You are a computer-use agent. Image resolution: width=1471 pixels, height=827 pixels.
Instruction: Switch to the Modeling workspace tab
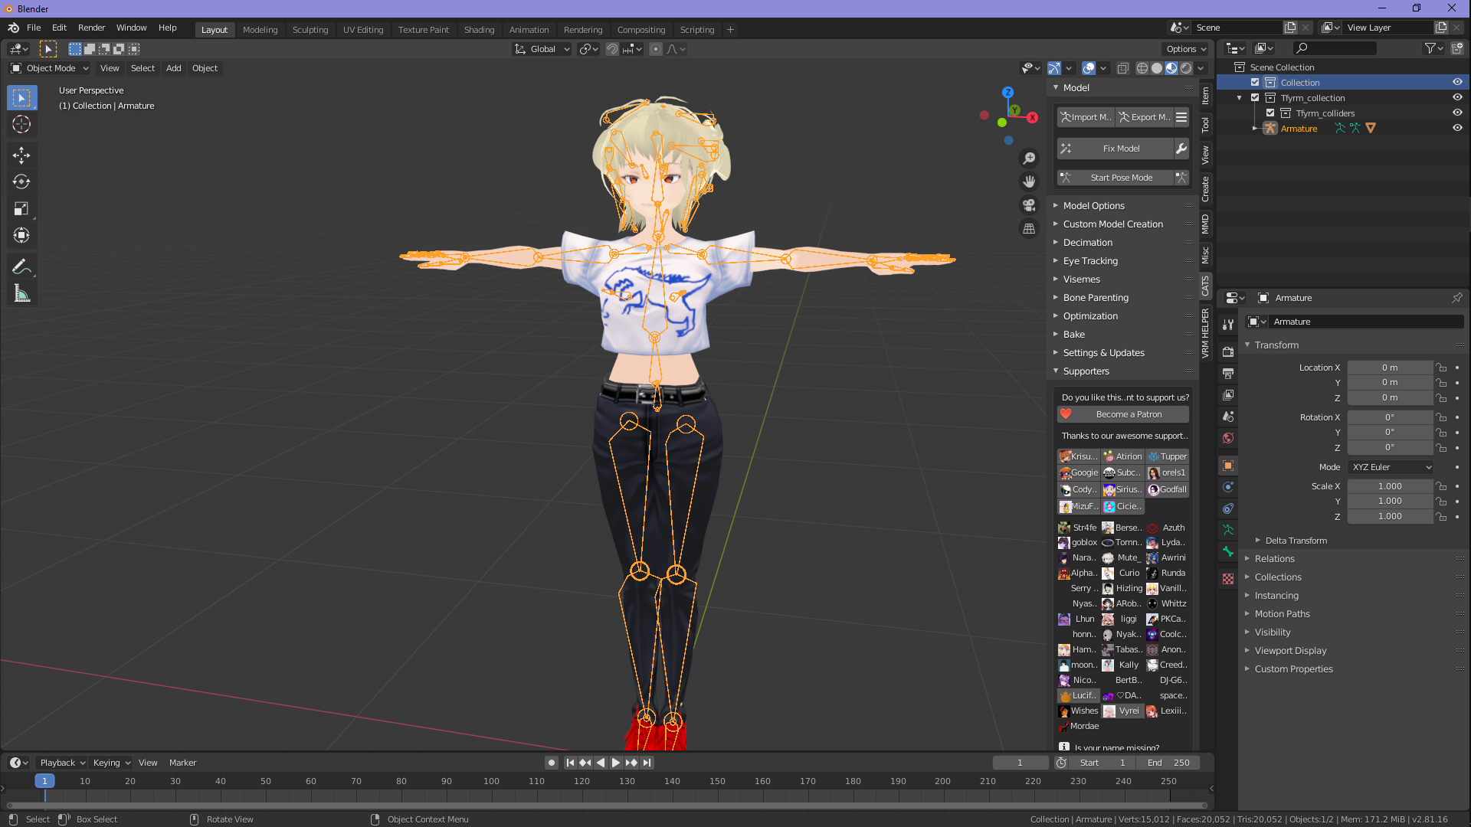pos(260,30)
